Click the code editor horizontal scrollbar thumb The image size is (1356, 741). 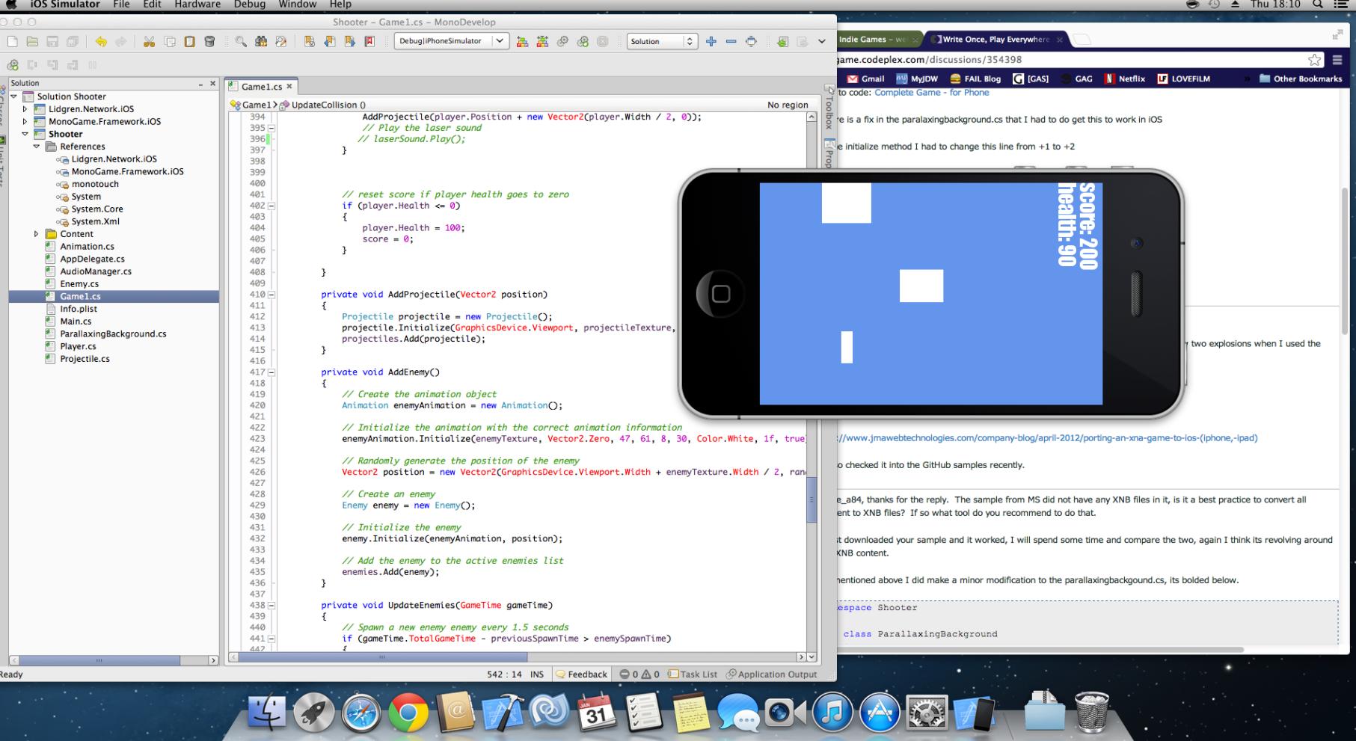coord(382,657)
